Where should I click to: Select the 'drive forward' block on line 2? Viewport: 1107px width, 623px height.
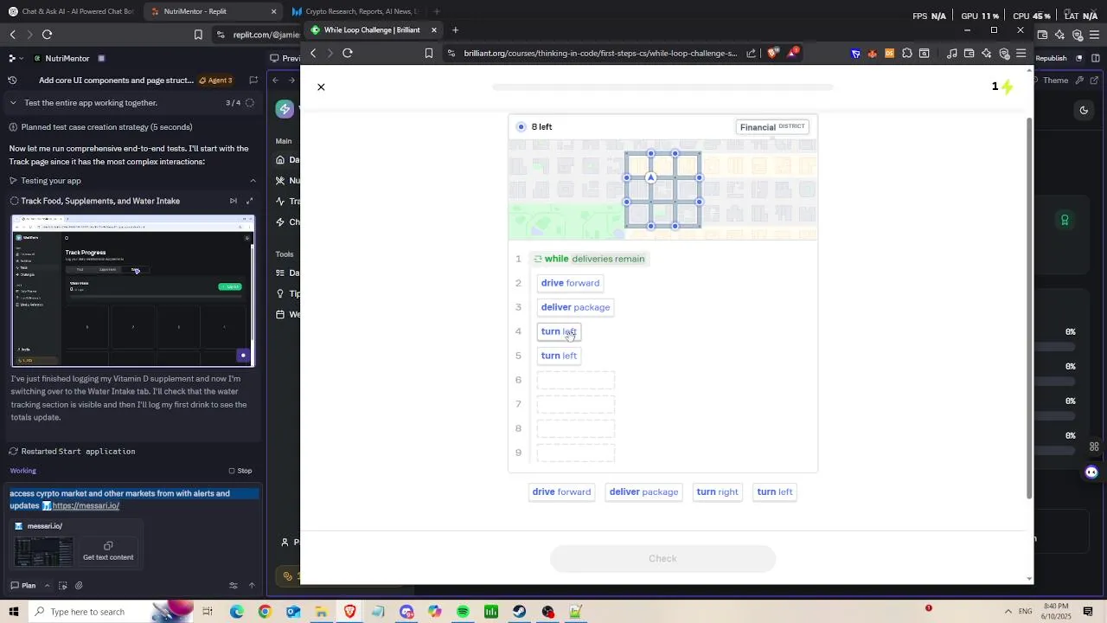(x=570, y=283)
